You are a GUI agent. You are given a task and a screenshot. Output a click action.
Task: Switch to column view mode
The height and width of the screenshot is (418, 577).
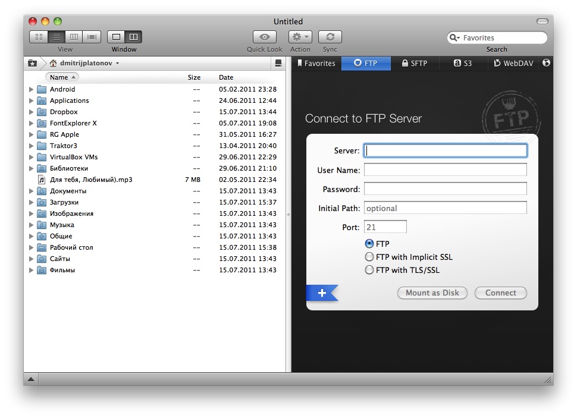[74, 37]
